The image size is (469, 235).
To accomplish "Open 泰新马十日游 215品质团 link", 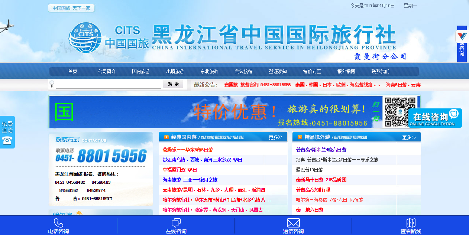I will (x=321, y=180).
